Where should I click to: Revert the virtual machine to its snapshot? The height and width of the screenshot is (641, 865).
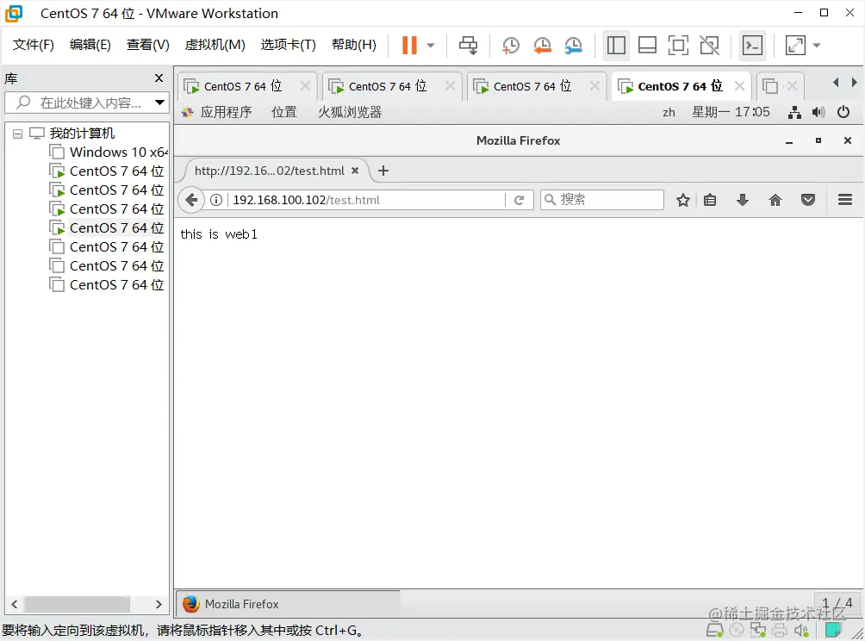[x=542, y=46]
